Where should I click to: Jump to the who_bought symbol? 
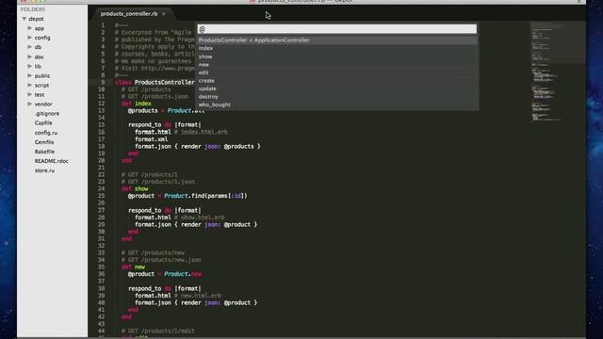coord(337,105)
